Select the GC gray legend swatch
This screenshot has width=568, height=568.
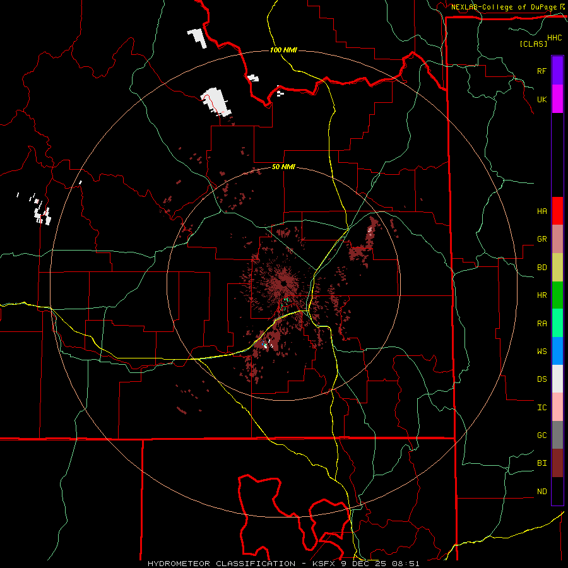(x=557, y=435)
